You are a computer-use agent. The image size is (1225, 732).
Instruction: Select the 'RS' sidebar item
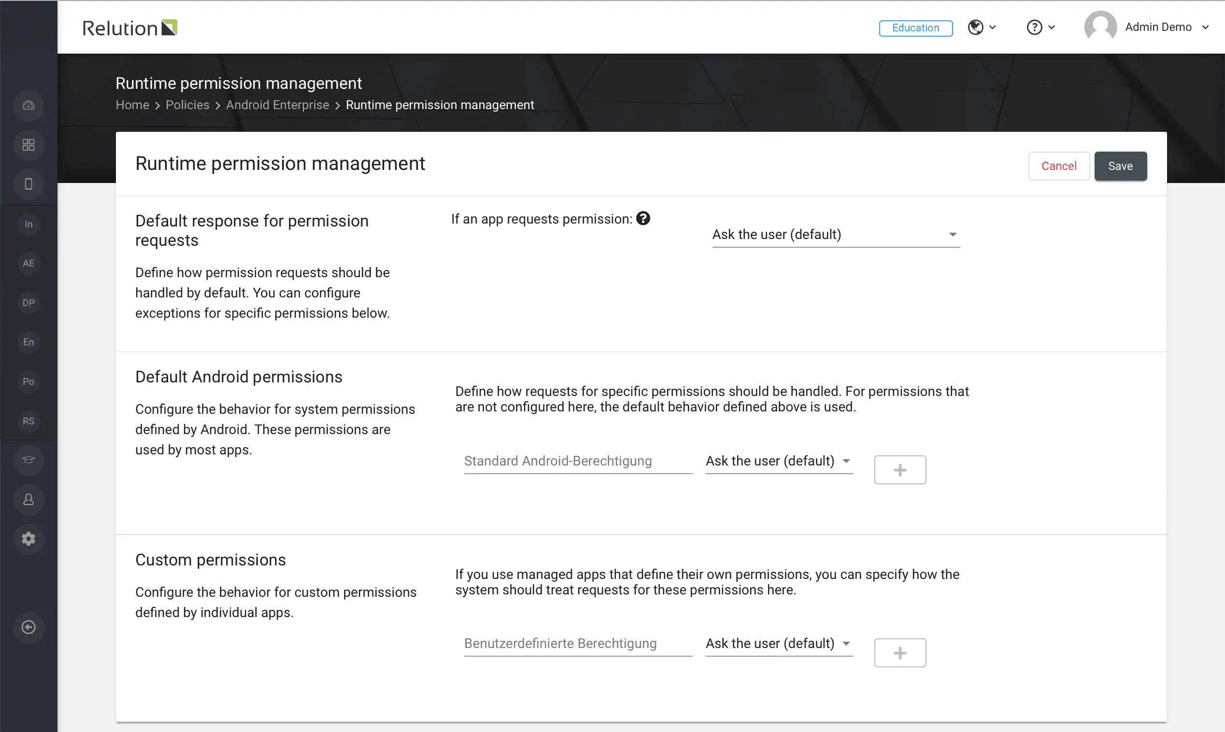pos(28,421)
